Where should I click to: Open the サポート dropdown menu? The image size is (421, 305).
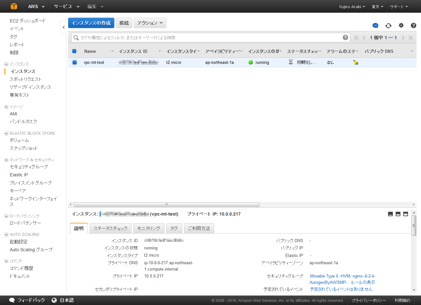tap(399, 7)
